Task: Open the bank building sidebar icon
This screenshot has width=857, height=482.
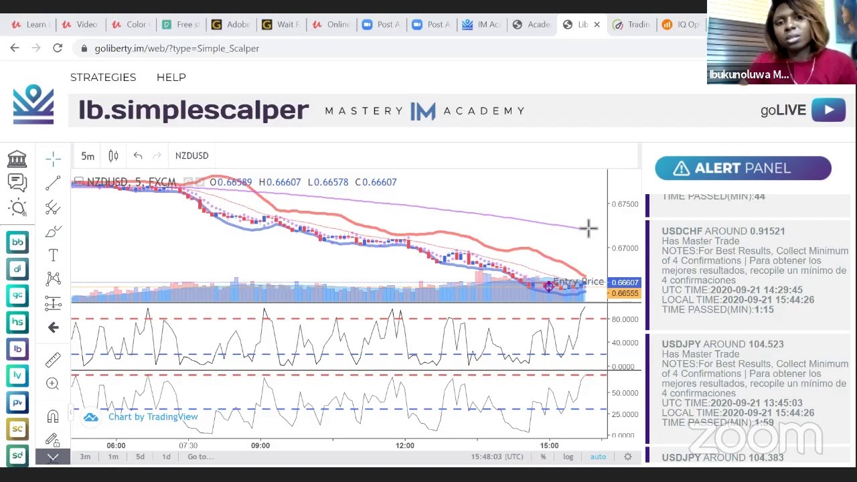Action: tap(17, 159)
